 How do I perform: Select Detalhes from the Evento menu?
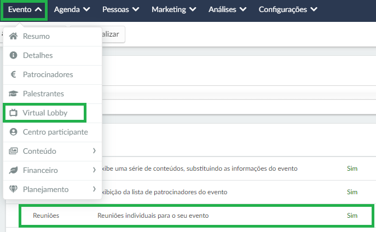pyautogui.click(x=53, y=56)
